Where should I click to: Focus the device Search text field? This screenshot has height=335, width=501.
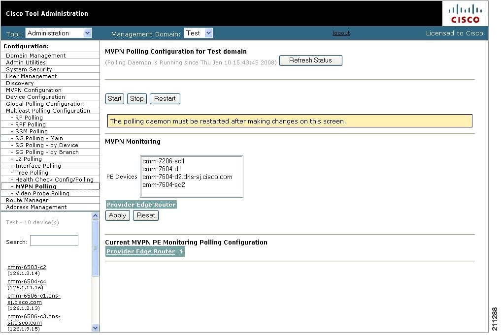click(x=54, y=241)
